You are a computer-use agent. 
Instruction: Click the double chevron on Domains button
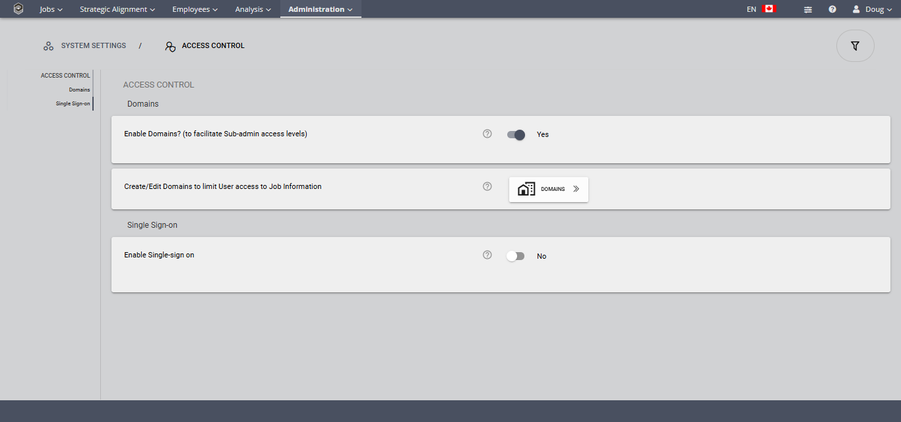point(576,189)
